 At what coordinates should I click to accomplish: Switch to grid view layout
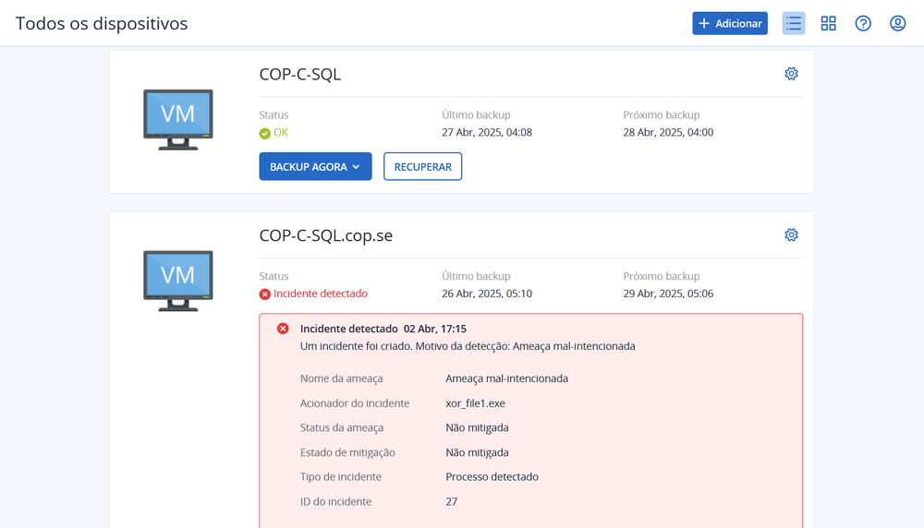coord(829,24)
